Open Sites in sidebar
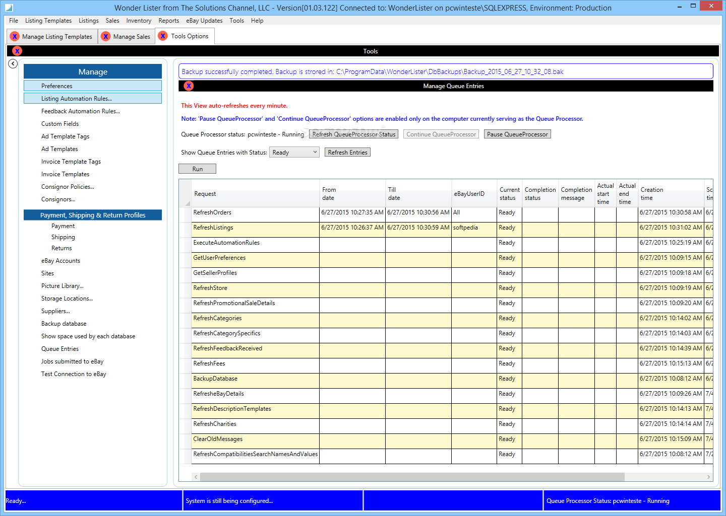Viewport: 726px width, 516px height. click(x=47, y=273)
